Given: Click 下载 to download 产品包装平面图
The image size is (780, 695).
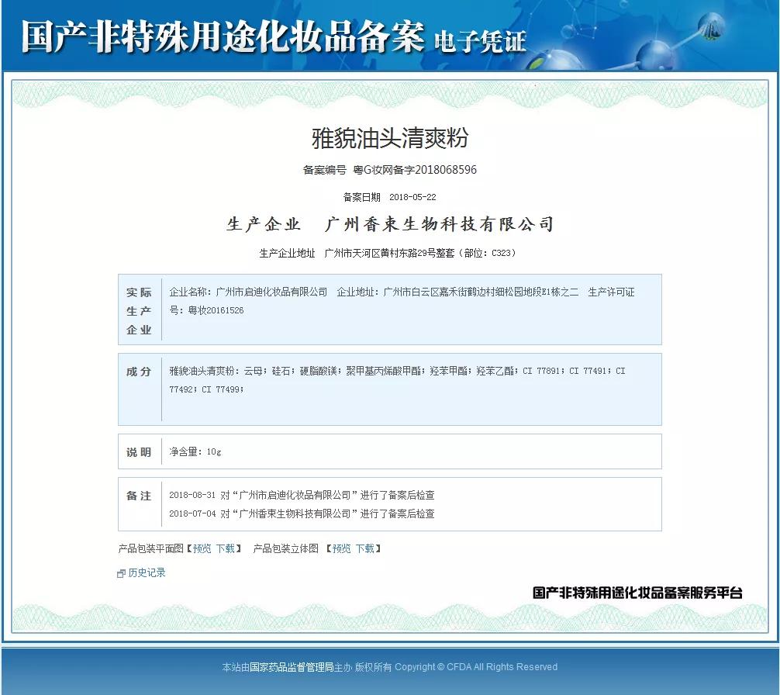Looking at the screenshot, I should coord(226,548).
